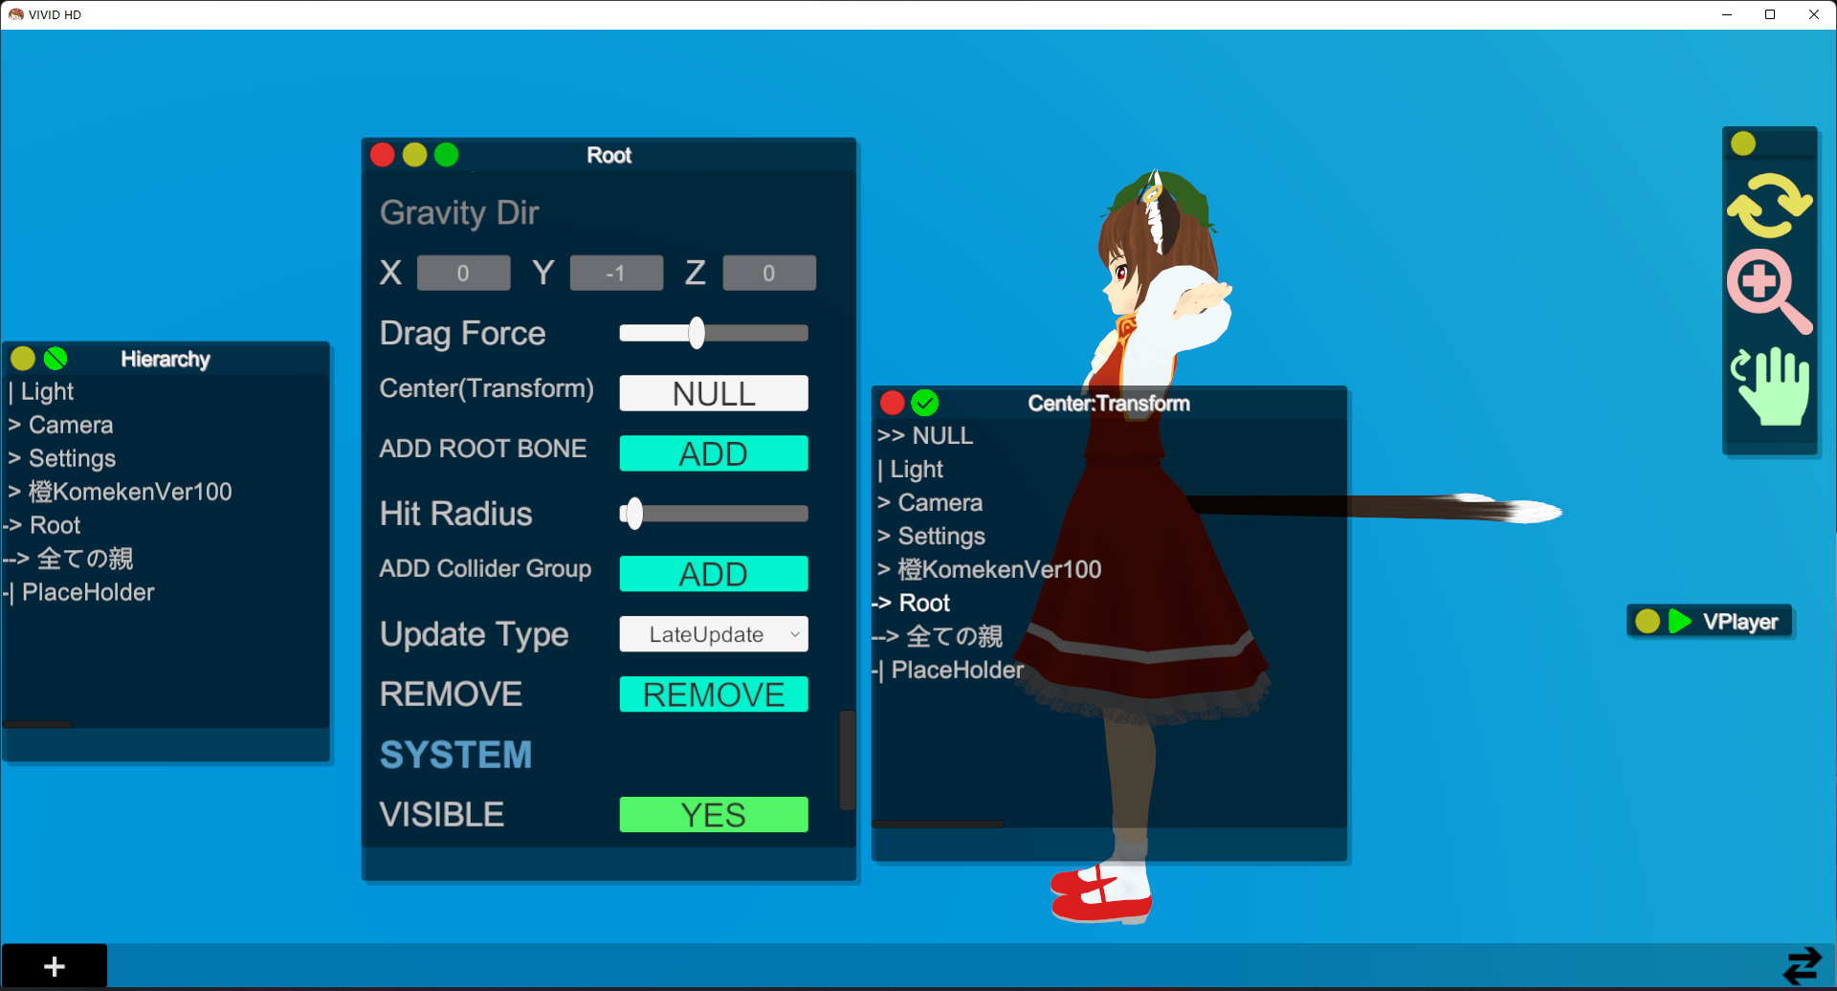
Task: Click the yellow dot on VPlayer widget
Action: (1648, 622)
